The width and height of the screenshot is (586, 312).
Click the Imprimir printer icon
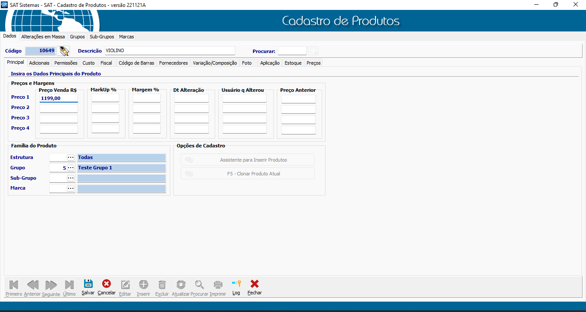(x=218, y=285)
